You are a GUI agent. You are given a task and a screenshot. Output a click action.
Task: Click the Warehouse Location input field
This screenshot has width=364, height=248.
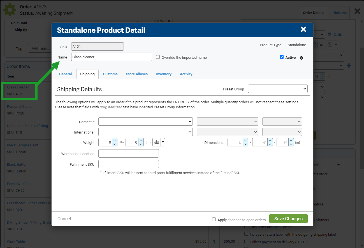tap(128, 154)
